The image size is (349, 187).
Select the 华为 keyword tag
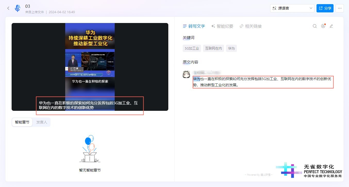coord(231,48)
